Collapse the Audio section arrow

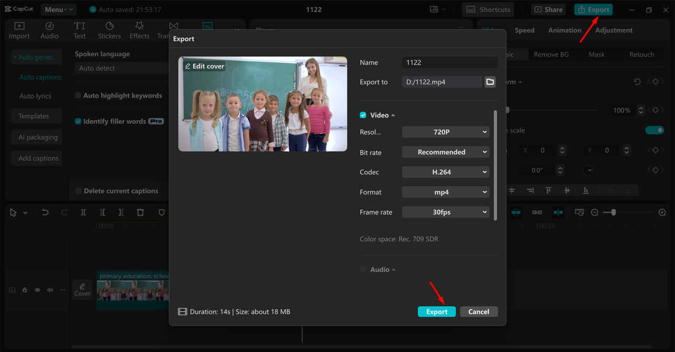(x=393, y=270)
